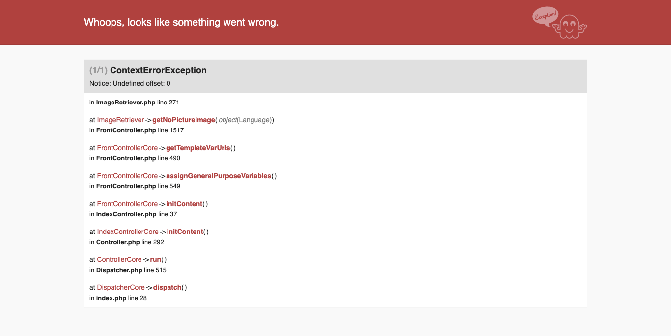Image resolution: width=671 pixels, height=336 pixels.
Task: Click the ImageRetriever class link
Action: tap(120, 120)
